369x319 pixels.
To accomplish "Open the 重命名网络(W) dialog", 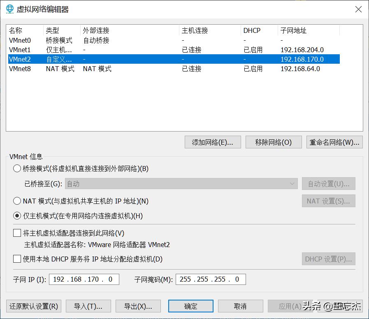I will click(334, 142).
